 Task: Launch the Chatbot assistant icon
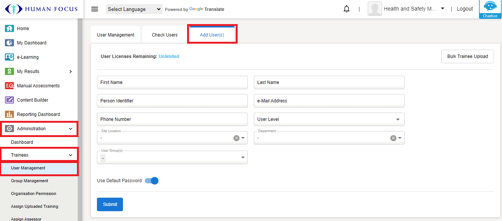490,9
